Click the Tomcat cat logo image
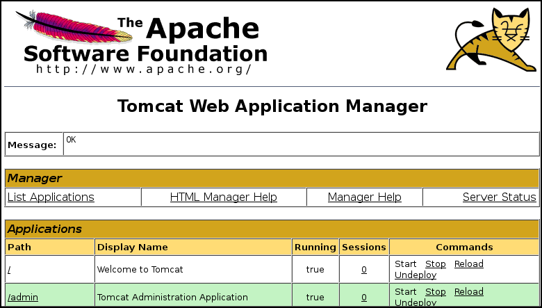 [x=493, y=40]
